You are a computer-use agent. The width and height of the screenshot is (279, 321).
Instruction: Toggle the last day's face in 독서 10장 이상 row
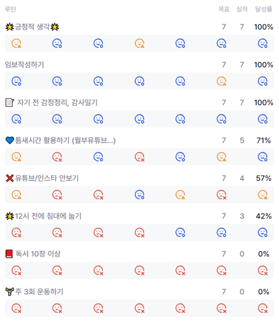click(x=262, y=270)
